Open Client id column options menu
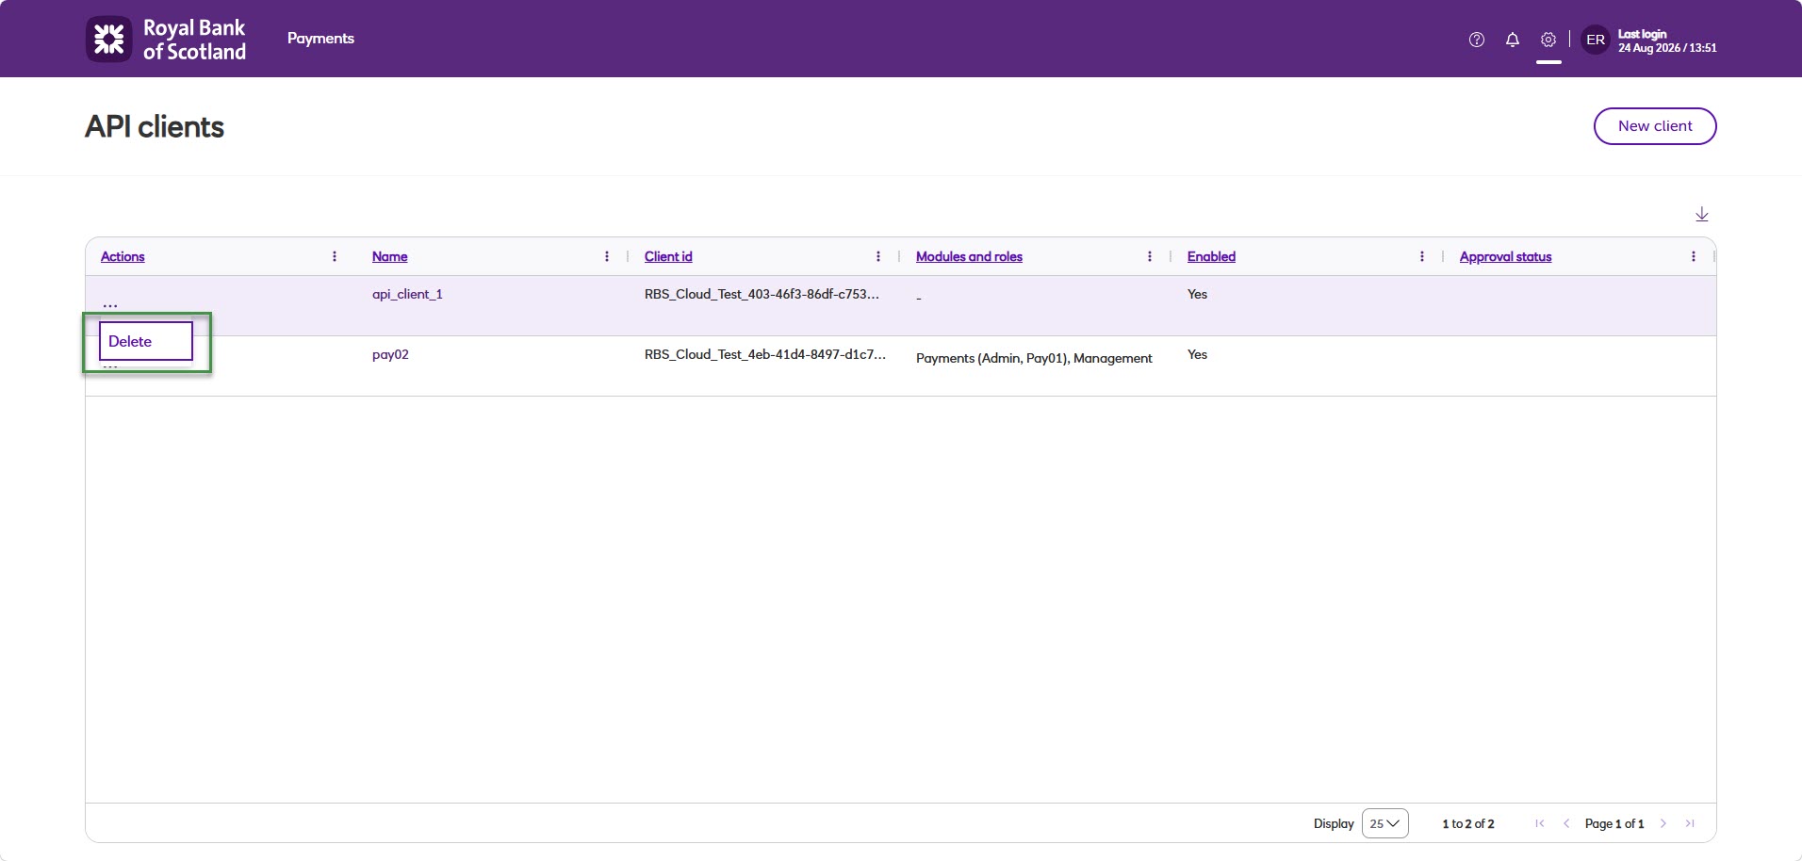This screenshot has height=861, width=1802. [x=878, y=256]
